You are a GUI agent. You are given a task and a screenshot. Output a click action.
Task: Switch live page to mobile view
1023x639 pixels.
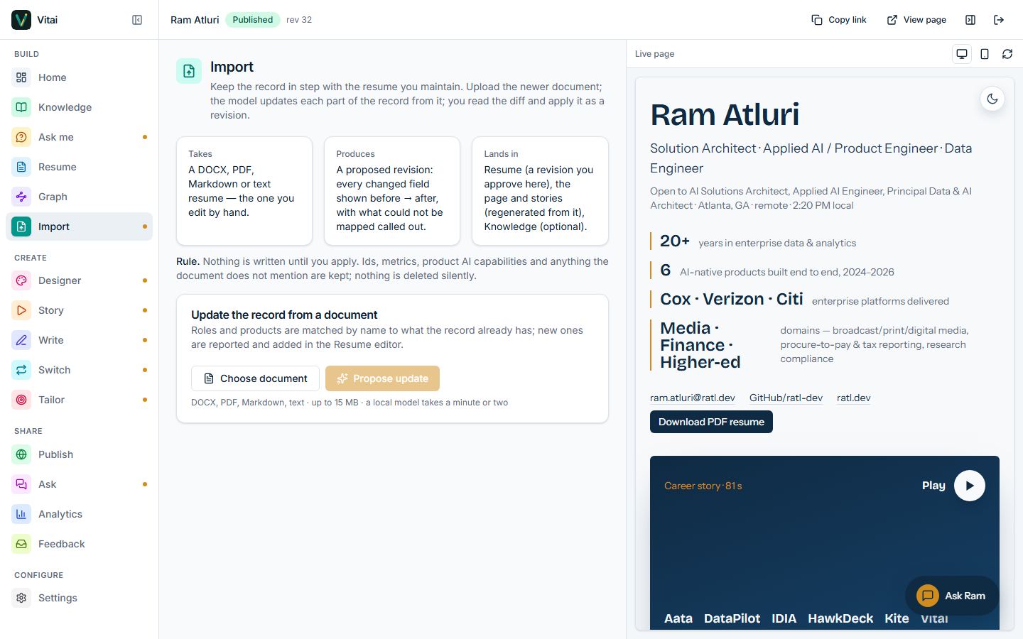[x=985, y=54]
